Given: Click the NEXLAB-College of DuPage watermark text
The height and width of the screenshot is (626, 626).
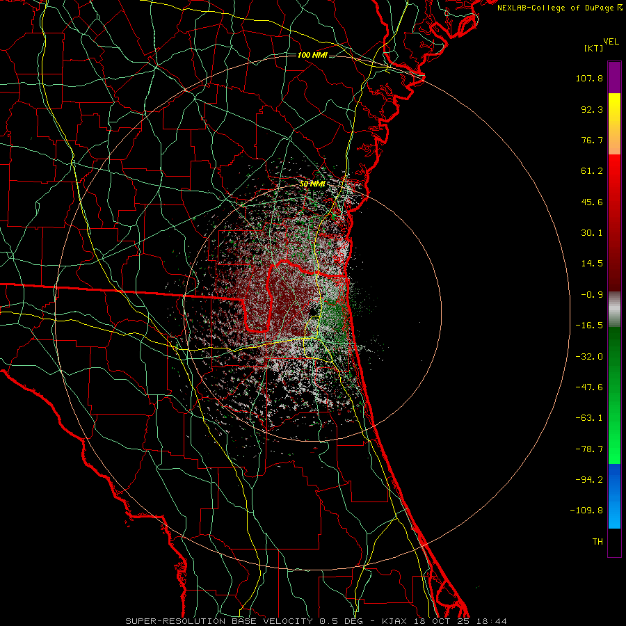Looking at the screenshot, I should pos(559,8).
